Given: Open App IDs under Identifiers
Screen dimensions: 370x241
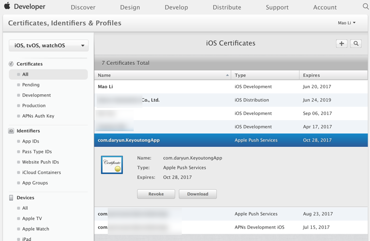Looking at the screenshot, I should pos(31,141).
